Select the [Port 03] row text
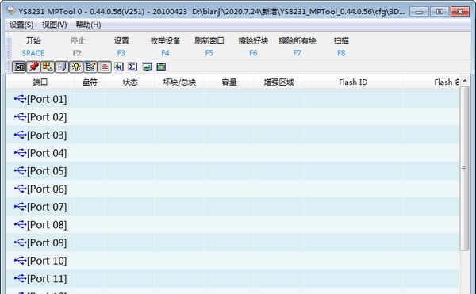Viewport: 476px width, 294px height. coord(47,135)
